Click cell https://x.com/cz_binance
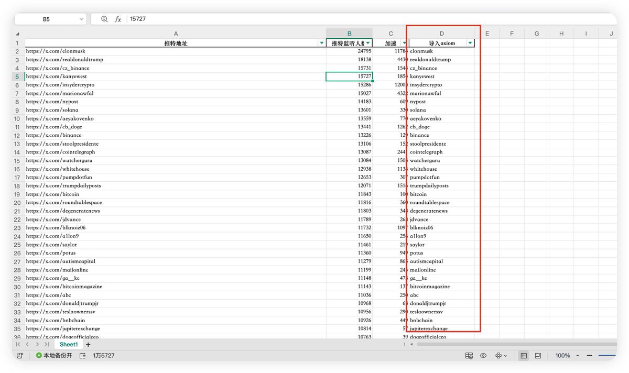This screenshot has height=373, width=629. pos(176,68)
